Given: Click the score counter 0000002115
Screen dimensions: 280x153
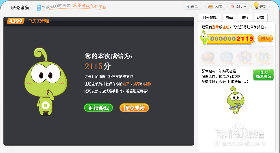Looking at the screenshot, I should tap(232, 39).
